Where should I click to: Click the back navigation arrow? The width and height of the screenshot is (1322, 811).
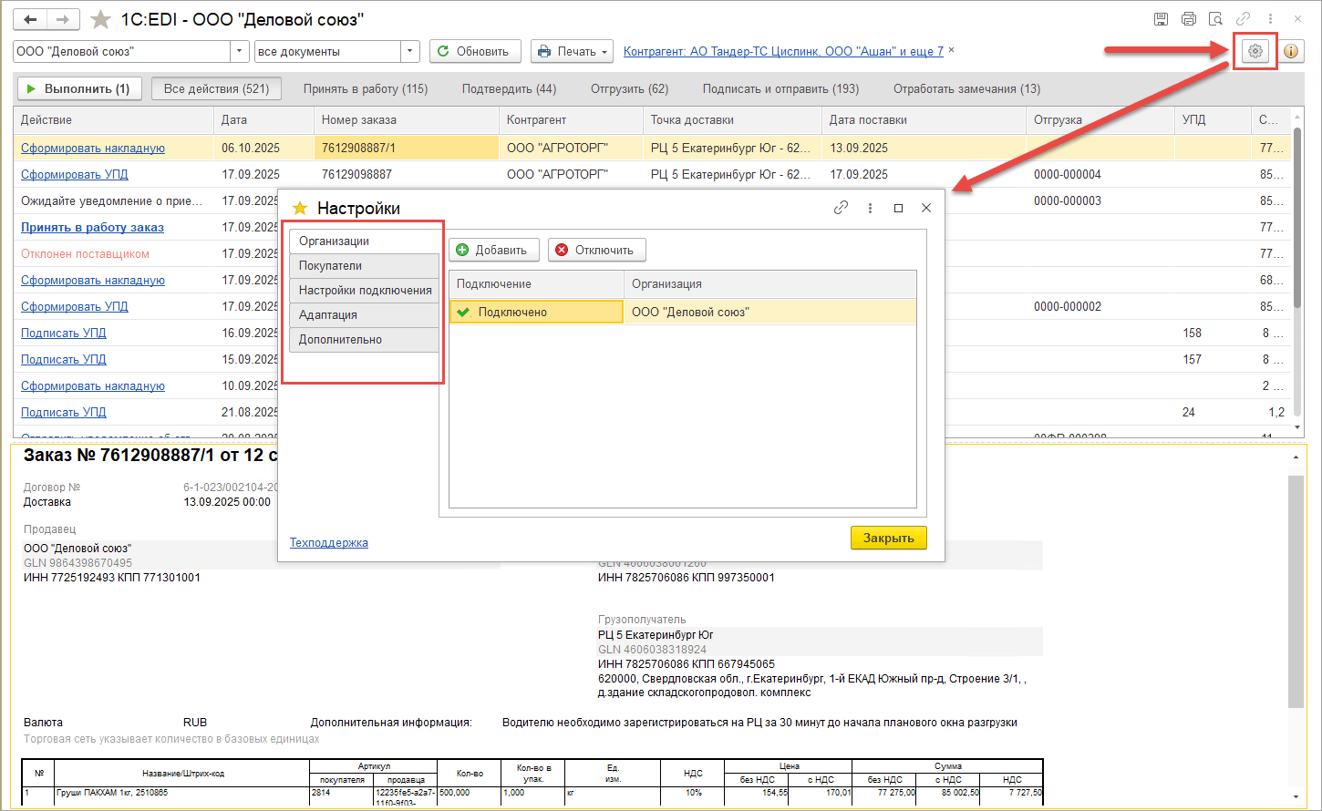tap(30, 19)
